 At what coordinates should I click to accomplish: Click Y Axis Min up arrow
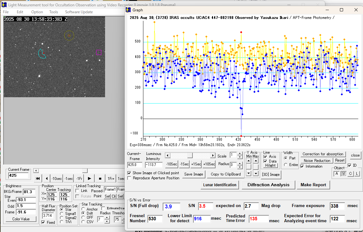[249, 161]
